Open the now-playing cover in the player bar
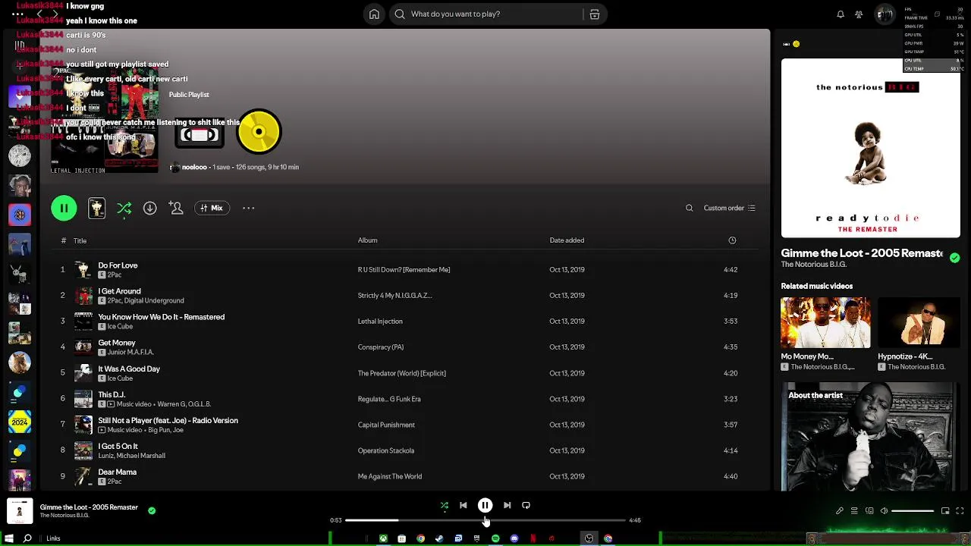Image resolution: width=971 pixels, height=546 pixels. [20, 511]
